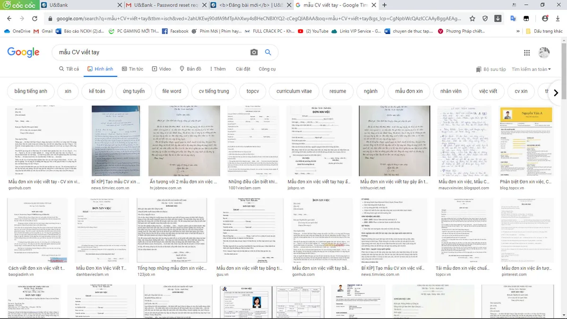Viewport: 567px width, 319px height.
Task: Go back to the previous page
Action: point(9,18)
